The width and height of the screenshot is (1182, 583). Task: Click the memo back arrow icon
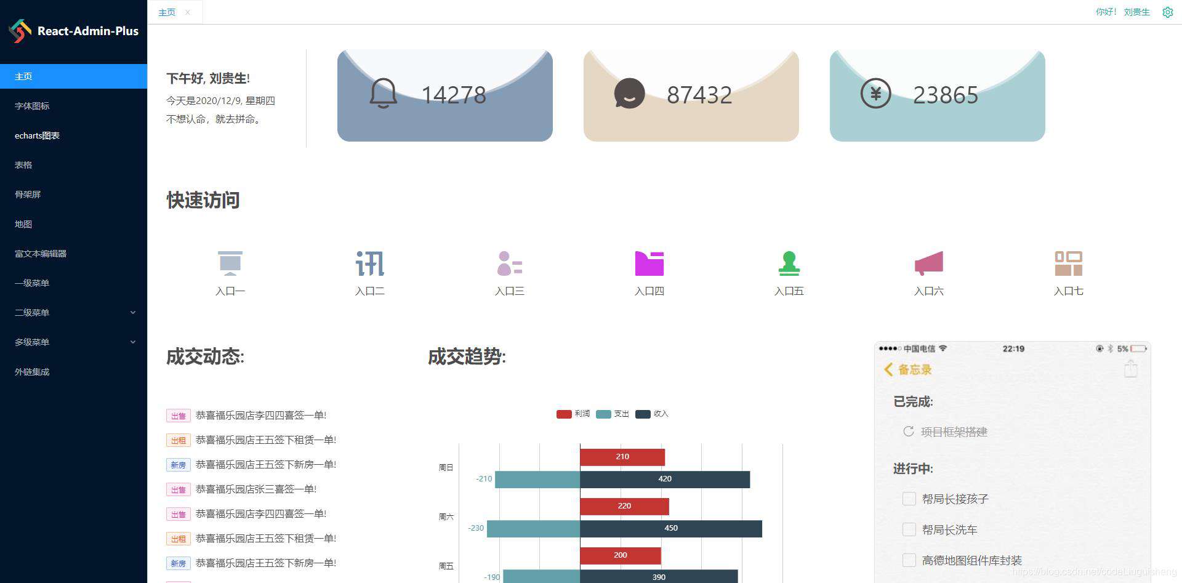point(888,369)
